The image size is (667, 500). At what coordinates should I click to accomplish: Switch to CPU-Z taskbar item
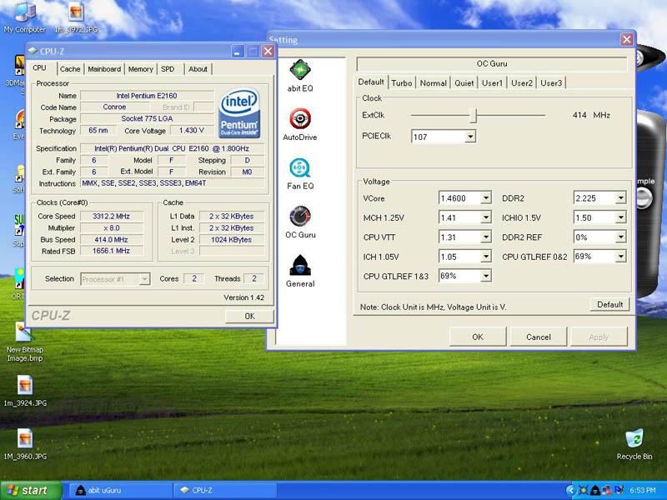224,491
